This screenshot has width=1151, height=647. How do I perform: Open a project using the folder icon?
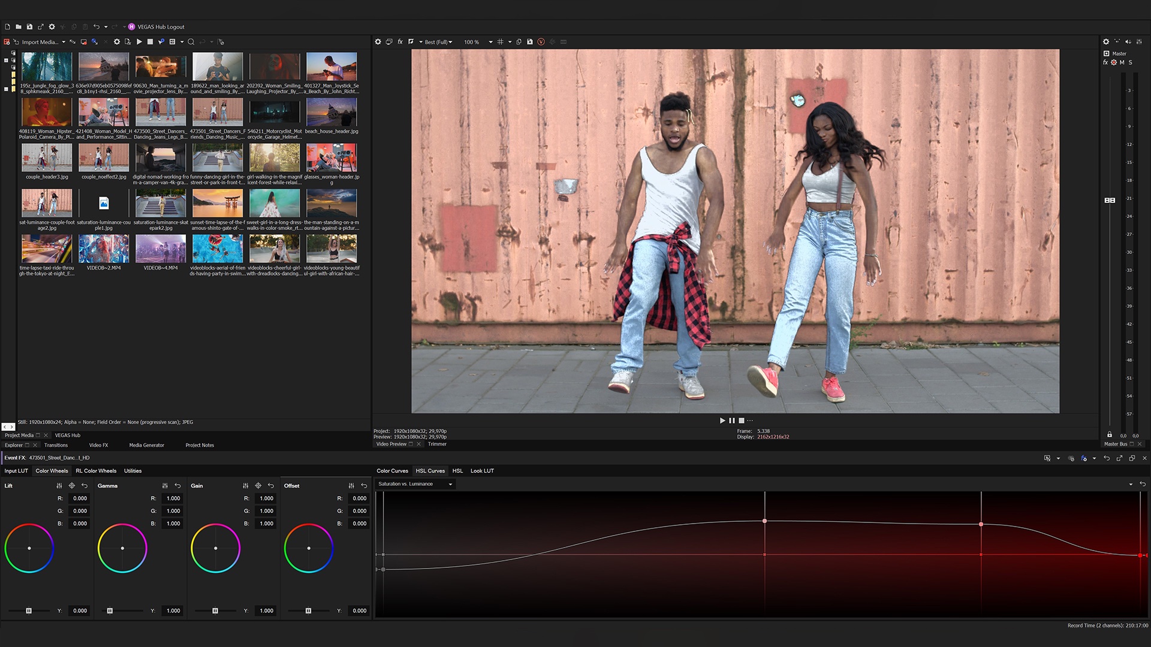19,27
